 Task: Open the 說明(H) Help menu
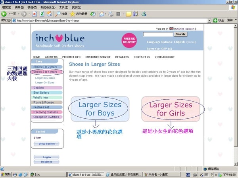point(77,7)
